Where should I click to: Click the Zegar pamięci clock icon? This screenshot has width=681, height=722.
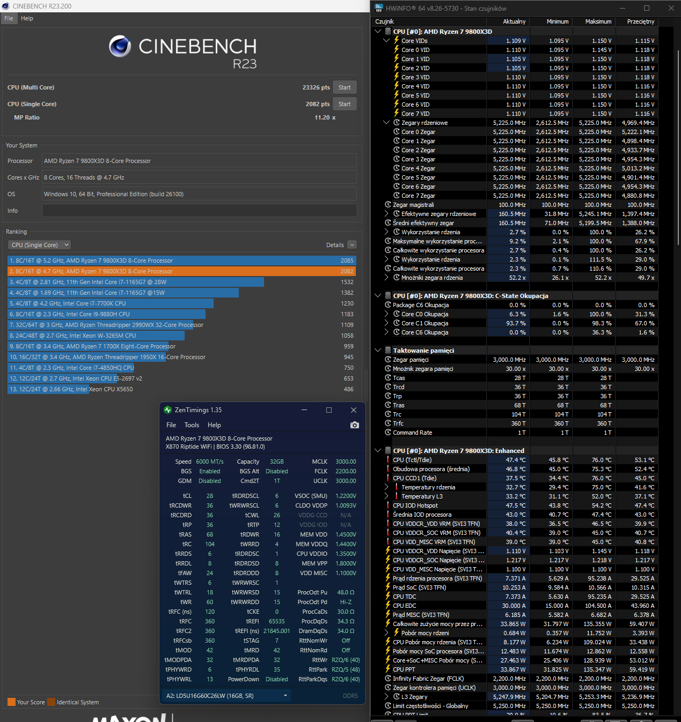tap(388, 360)
